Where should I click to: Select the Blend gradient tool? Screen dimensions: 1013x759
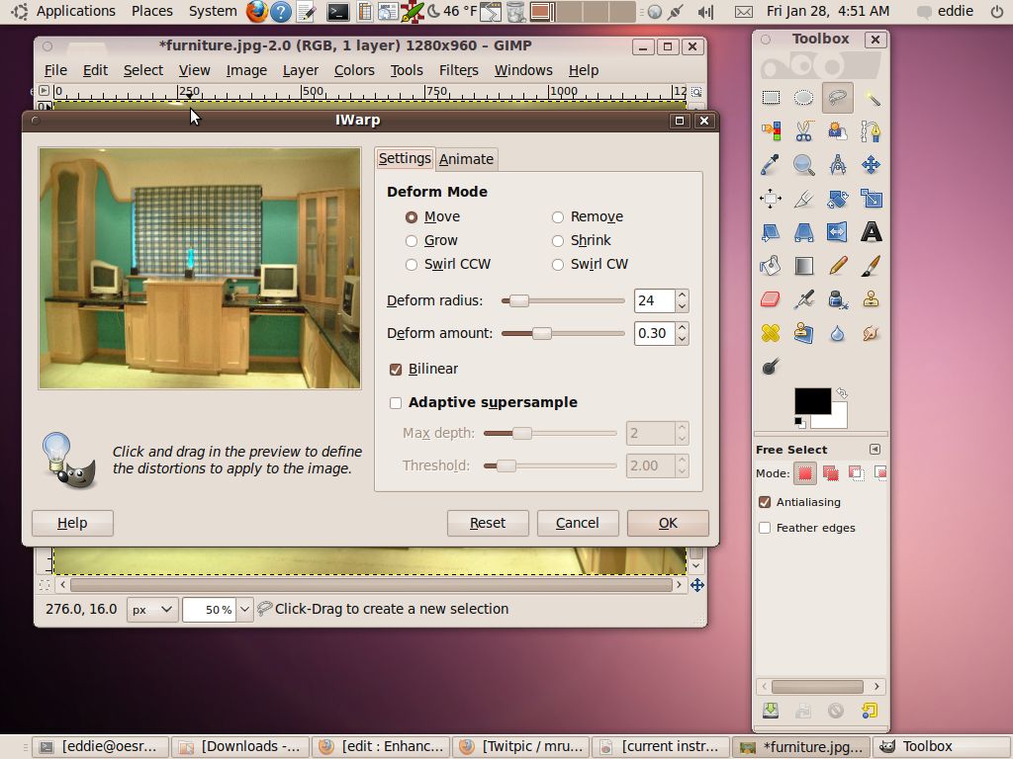[x=803, y=265]
